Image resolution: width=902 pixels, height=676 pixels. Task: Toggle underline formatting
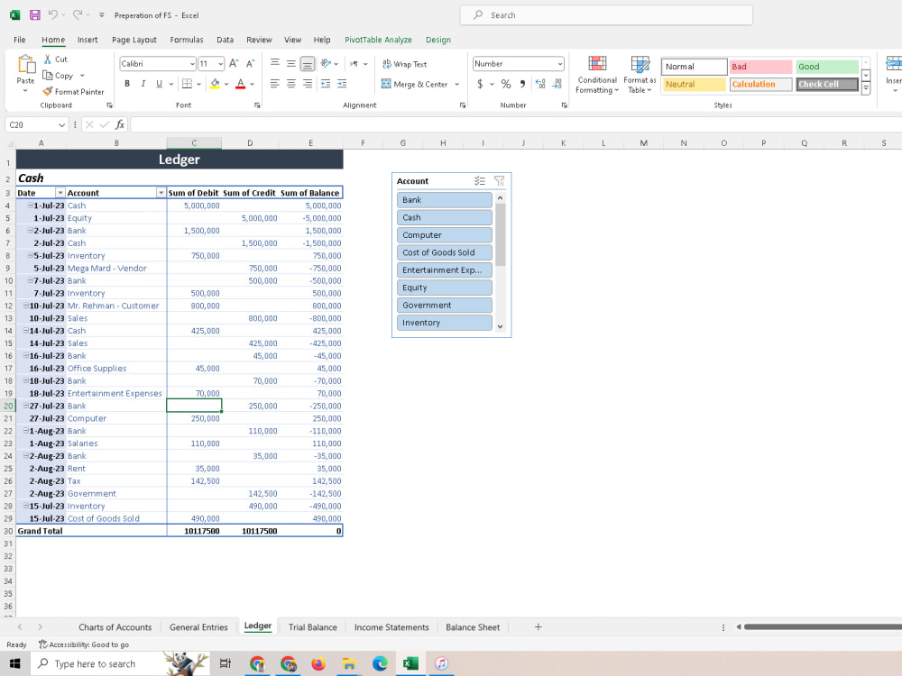(x=160, y=84)
